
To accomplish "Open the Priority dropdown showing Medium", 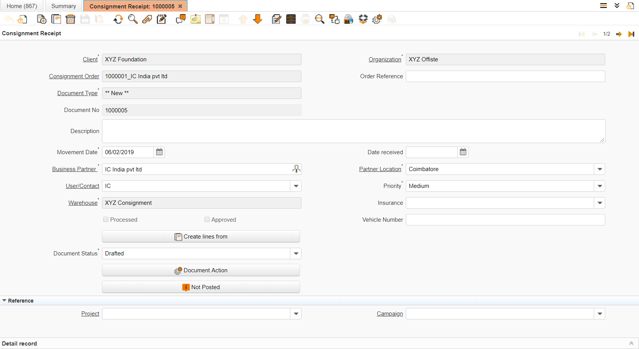I will [599, 186].
